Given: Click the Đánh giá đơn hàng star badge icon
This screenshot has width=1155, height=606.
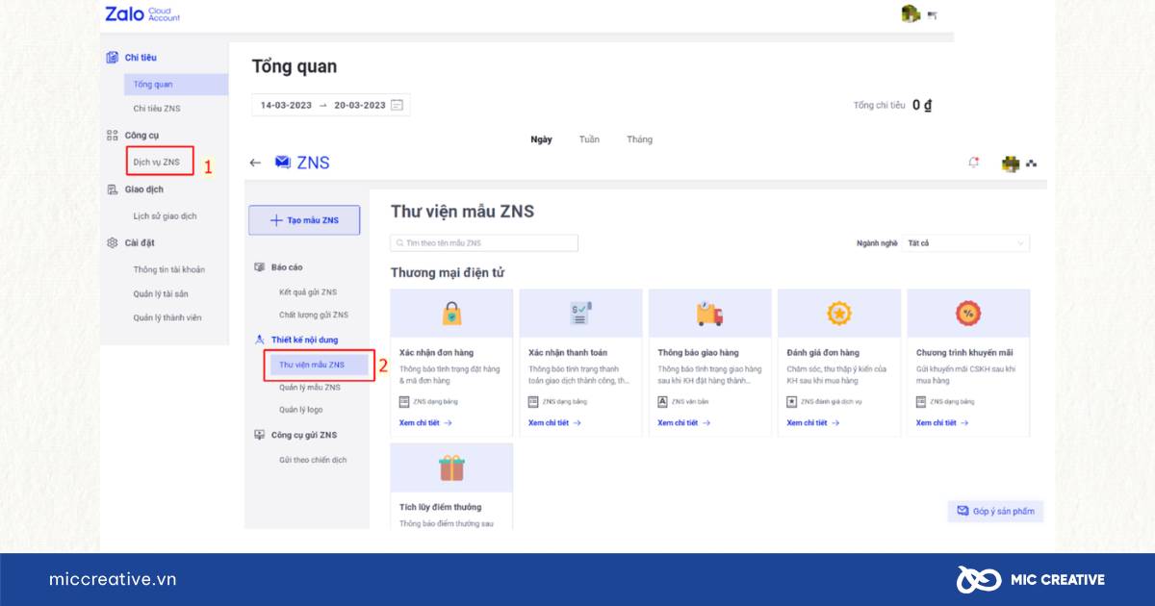Looking at the screenshot, I should point(839,314).
